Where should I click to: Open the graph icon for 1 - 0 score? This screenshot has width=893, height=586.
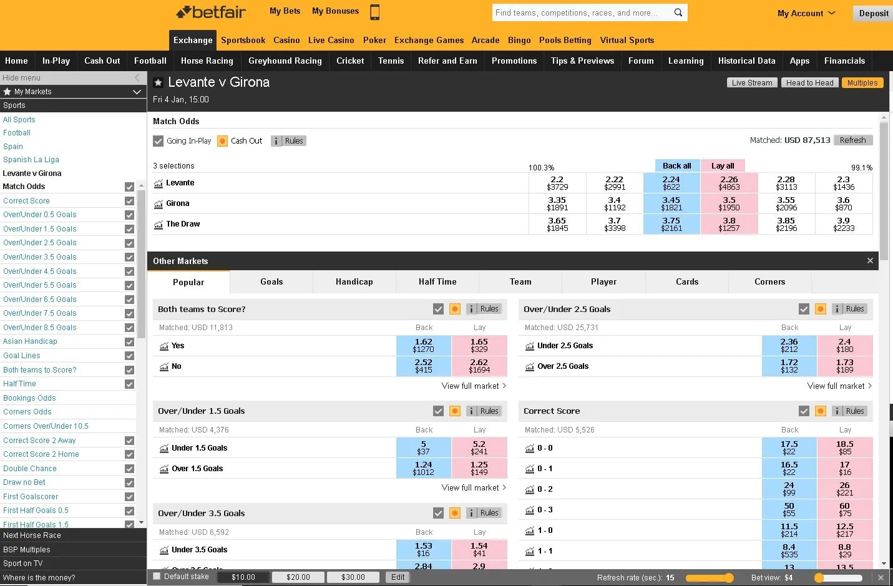530,531
